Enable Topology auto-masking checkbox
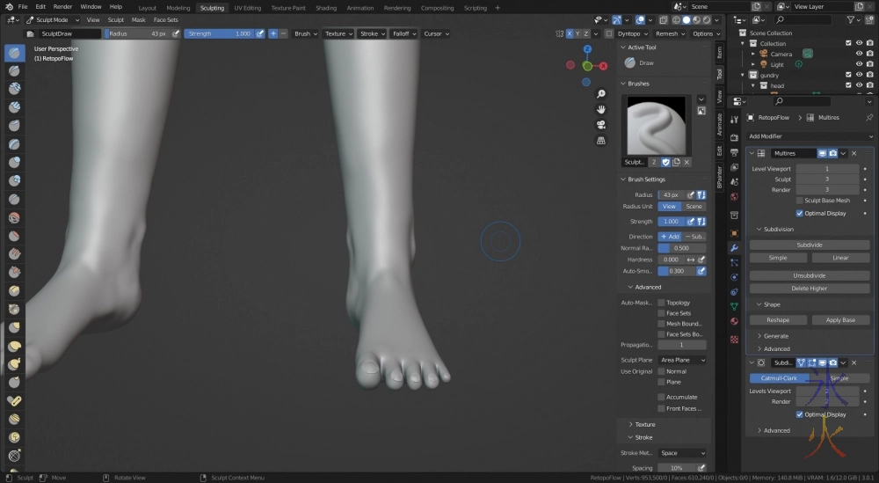Viewport: 879px width, 483px height. pyautogui.click(x=661, y=303)
